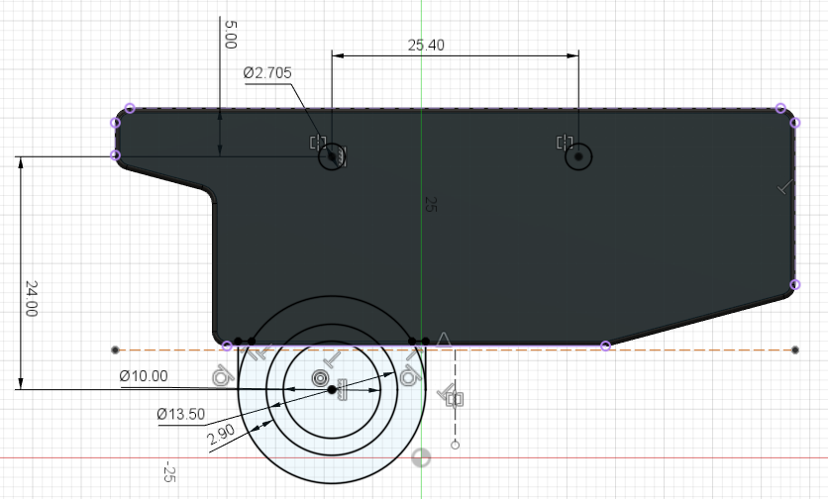Select the purple point at the 24.00 dimension extension line
This screenshot has width=828, height=499.
(x=115, y=154)
